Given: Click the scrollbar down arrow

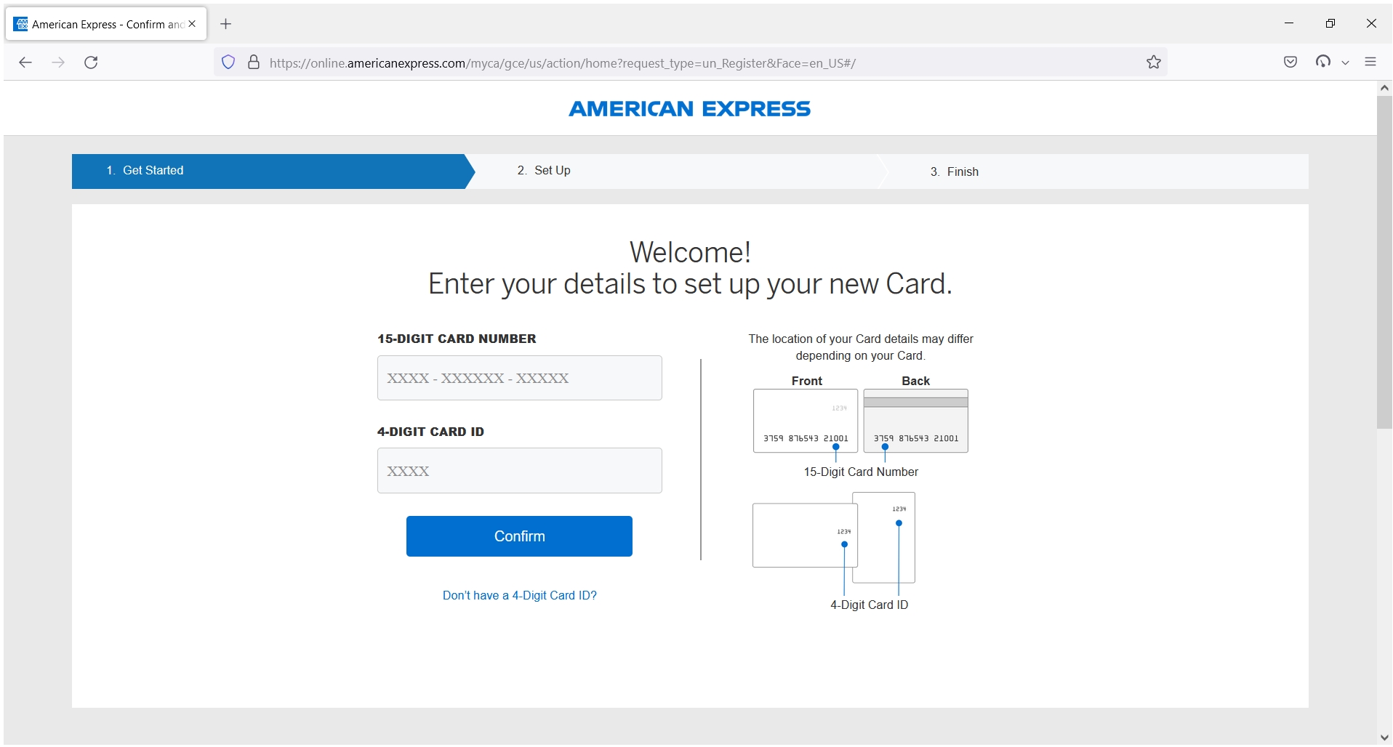Looking at the screenshot, I should click(x=1384, y=737).
